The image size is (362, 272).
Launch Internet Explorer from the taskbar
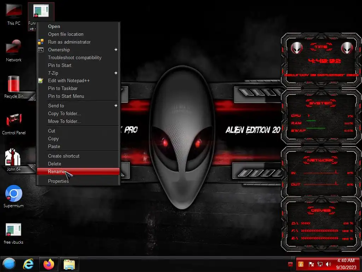click(x=28, y=264)
